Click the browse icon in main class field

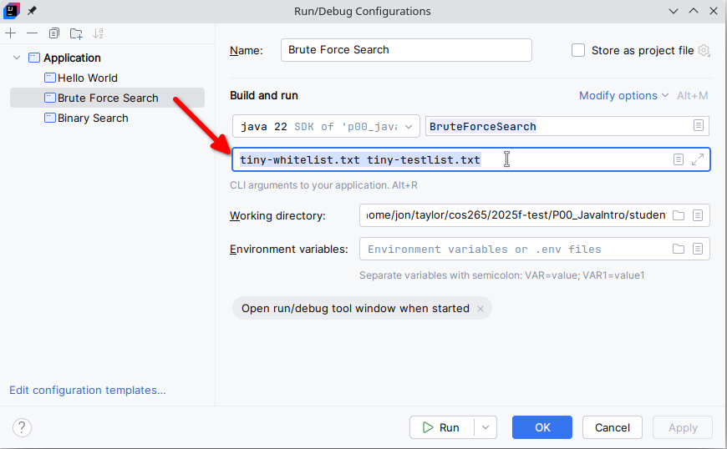(x=698, y=126)
